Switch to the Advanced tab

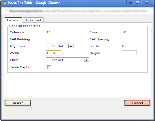click(33, 20)
